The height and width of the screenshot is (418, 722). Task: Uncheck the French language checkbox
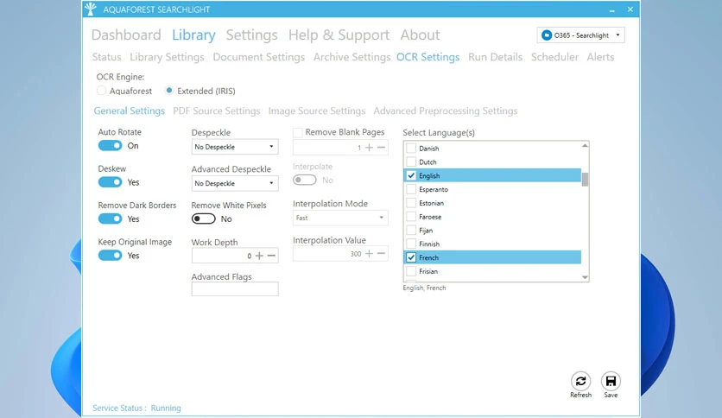[411, 257]
